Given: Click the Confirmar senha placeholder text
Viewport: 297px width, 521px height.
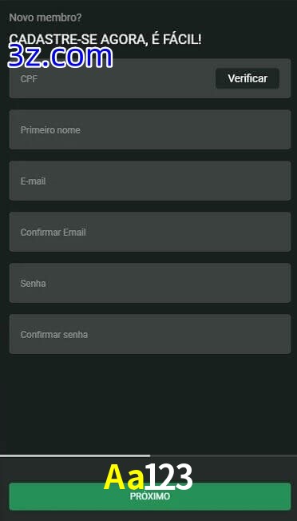Looking at the screenshot, I should (54, 335).
